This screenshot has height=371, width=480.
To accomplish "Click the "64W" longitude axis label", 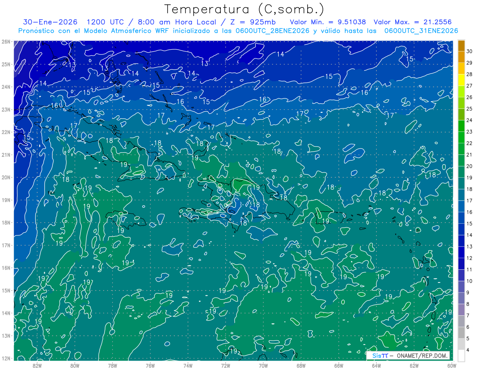I will click(x=376, y=365).
